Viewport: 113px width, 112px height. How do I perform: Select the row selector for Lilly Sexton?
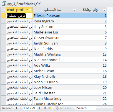[3, 27]
